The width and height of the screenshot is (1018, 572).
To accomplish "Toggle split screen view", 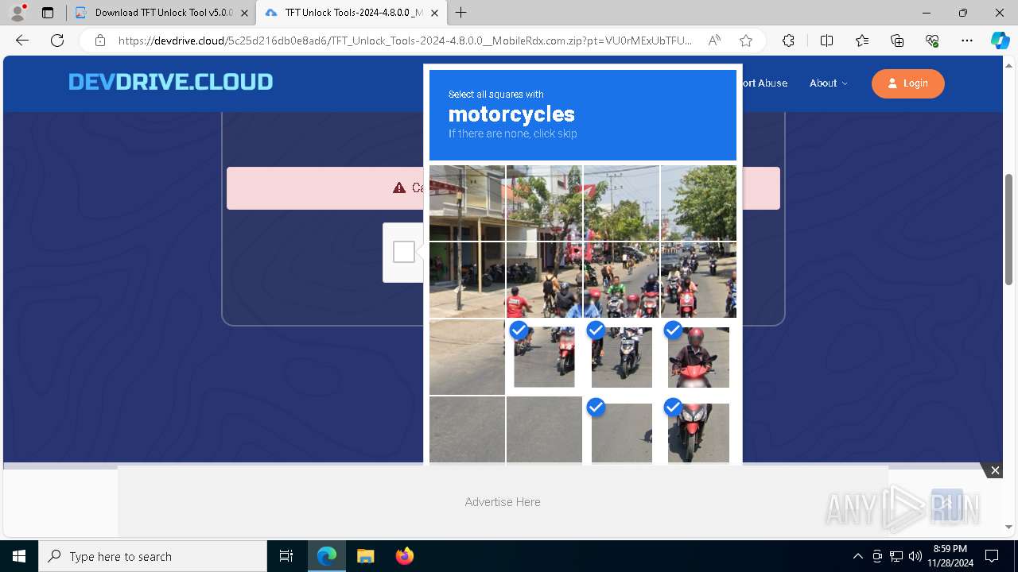I will (826, 41).
